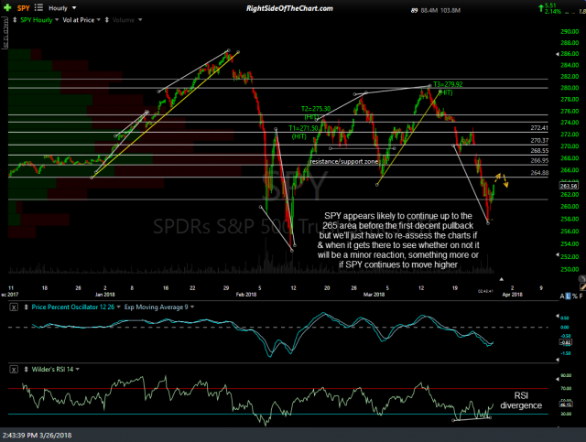Select the A arithmetic scale toggle

point(561,296)
